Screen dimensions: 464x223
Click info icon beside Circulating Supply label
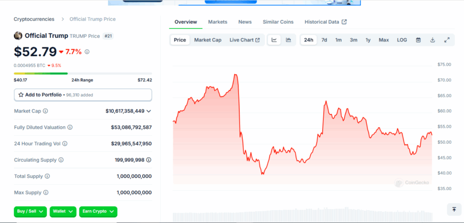(x=60, y=160)
